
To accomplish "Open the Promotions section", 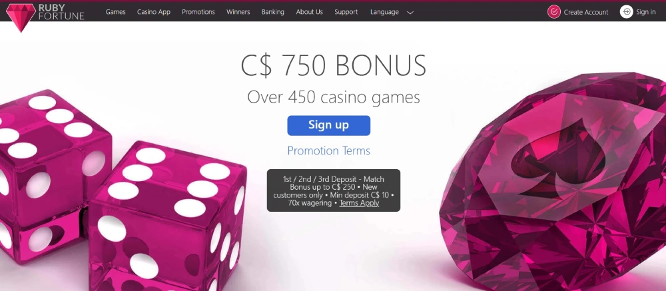I will [198, 12].
